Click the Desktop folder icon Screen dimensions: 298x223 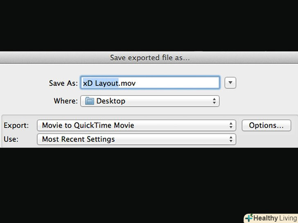click(x=89, y=101)
